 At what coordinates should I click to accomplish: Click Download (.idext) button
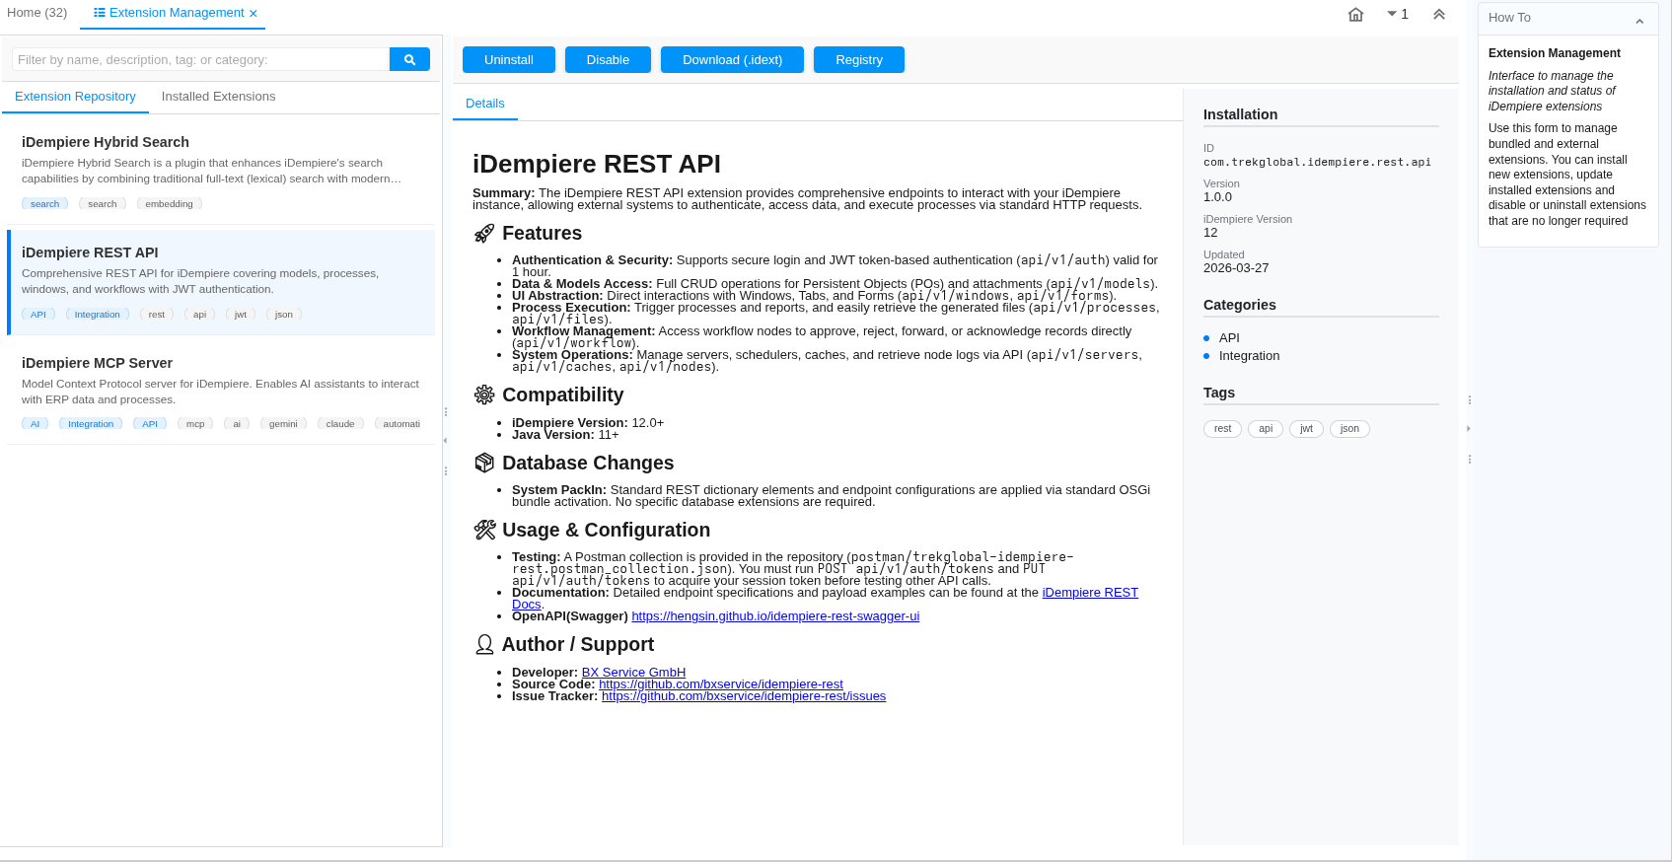tap(732, 60)
